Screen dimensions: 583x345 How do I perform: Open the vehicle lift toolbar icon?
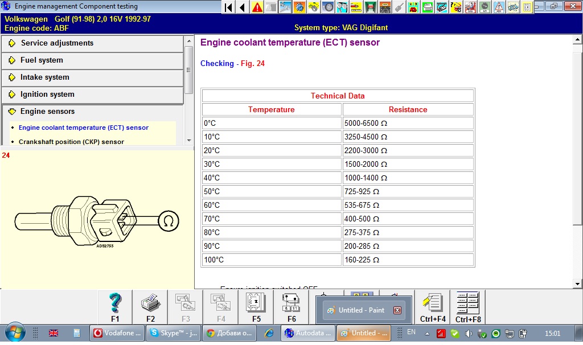point(371,7)
